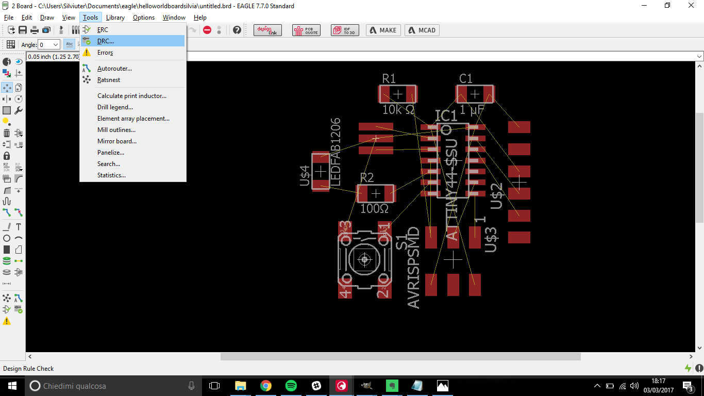The width and height of the screenshot is (704, 396).
Task: Open the File menu
Action: 9,18
